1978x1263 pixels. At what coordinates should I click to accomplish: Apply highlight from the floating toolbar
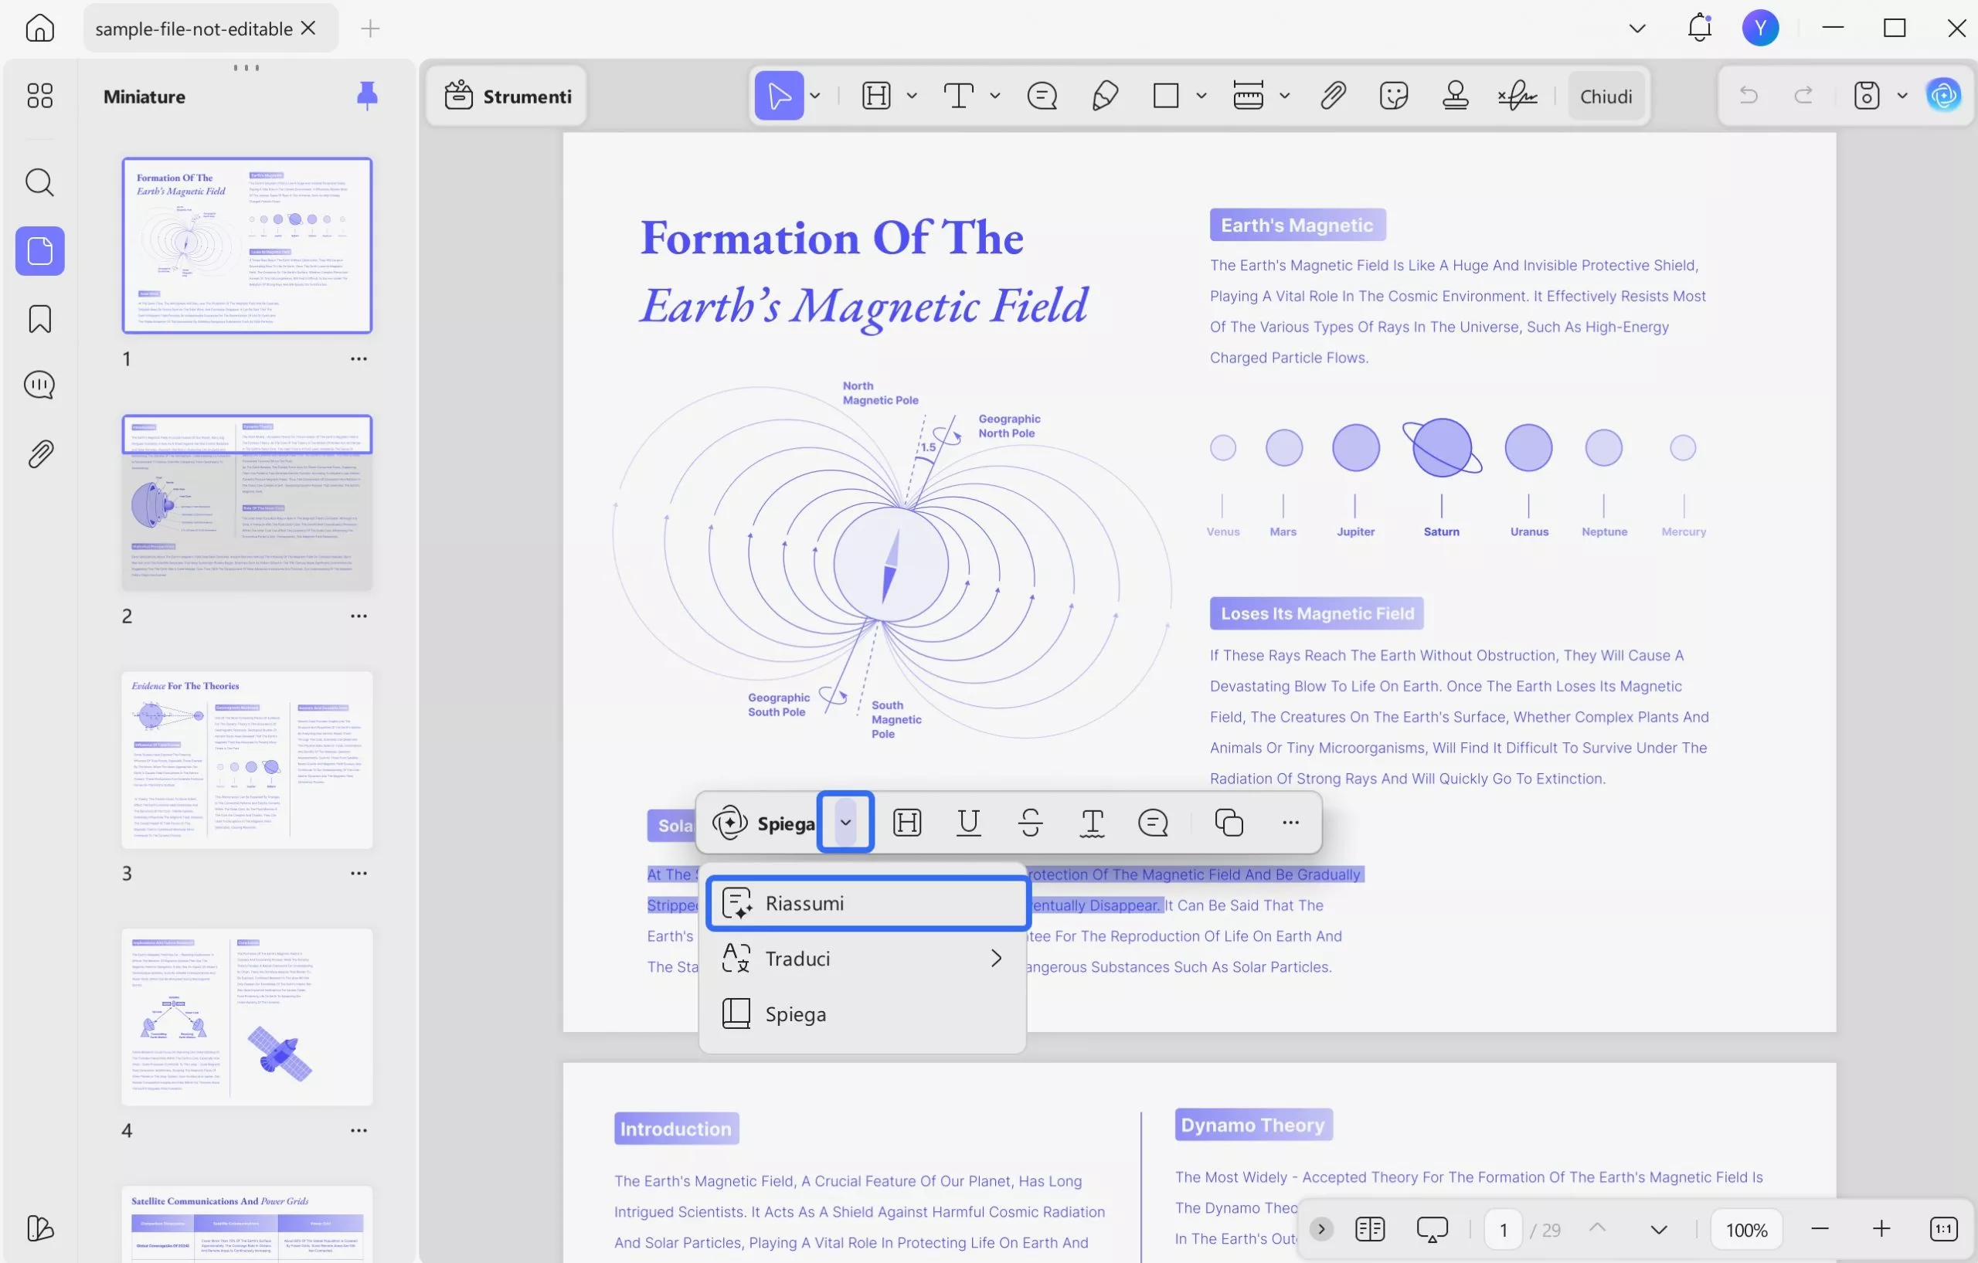tap(907, 822)
